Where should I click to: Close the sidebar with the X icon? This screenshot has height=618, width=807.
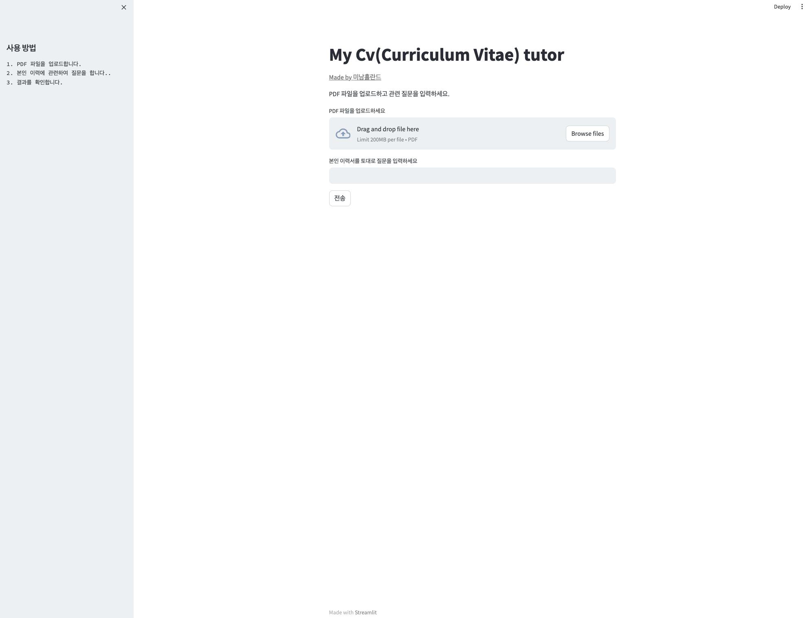coord(124,7)
